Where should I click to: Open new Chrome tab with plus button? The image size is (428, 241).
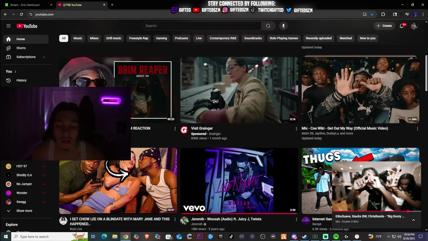tap(112, 5)
